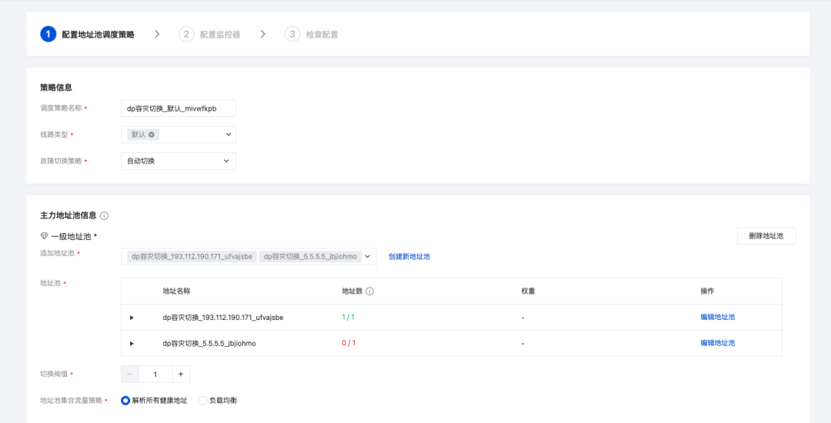Click the chevron between steps 2 and 3
The width and height of the screenshot is (831, 423).
pos(263,35)
